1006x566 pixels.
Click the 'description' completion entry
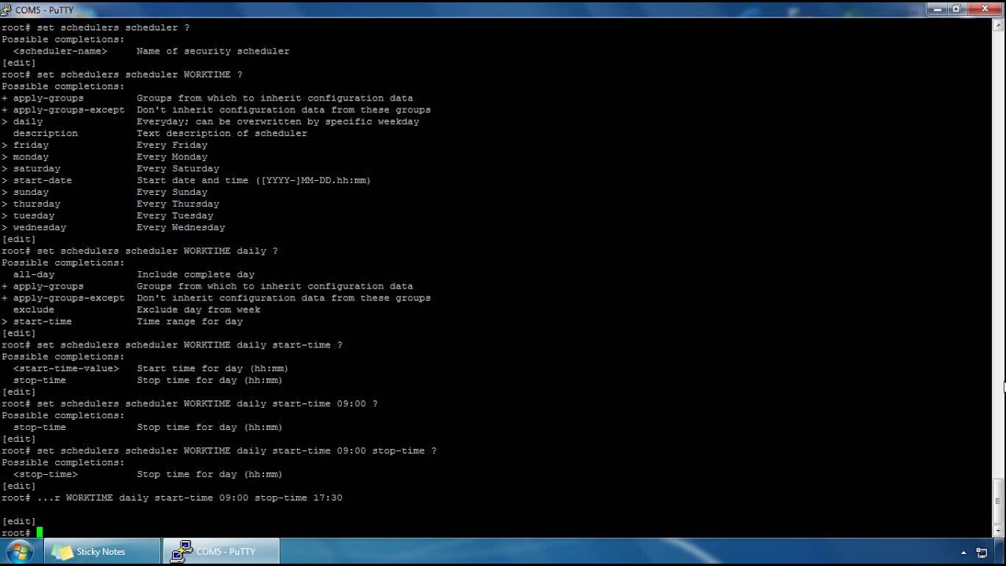tap(46, 134)
